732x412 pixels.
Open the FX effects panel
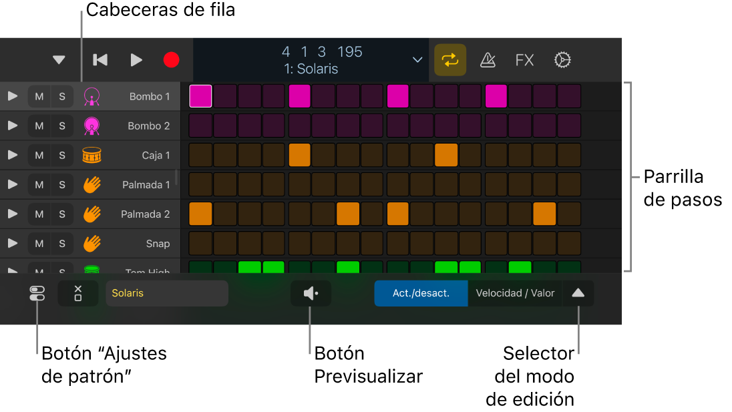tap(524, 60)
